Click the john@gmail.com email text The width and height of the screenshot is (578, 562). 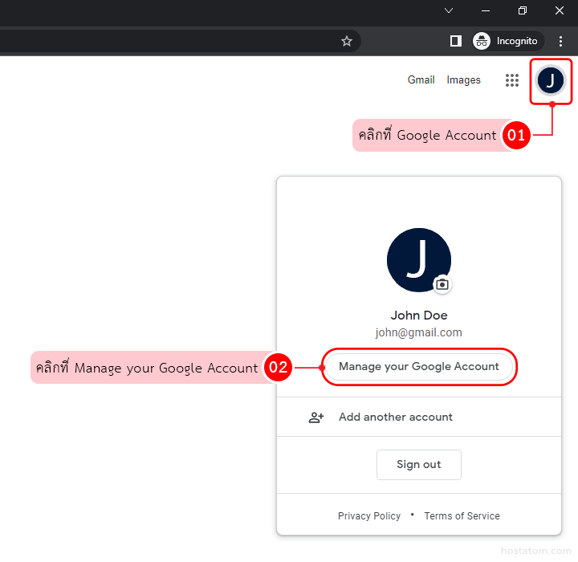(418, 332)
